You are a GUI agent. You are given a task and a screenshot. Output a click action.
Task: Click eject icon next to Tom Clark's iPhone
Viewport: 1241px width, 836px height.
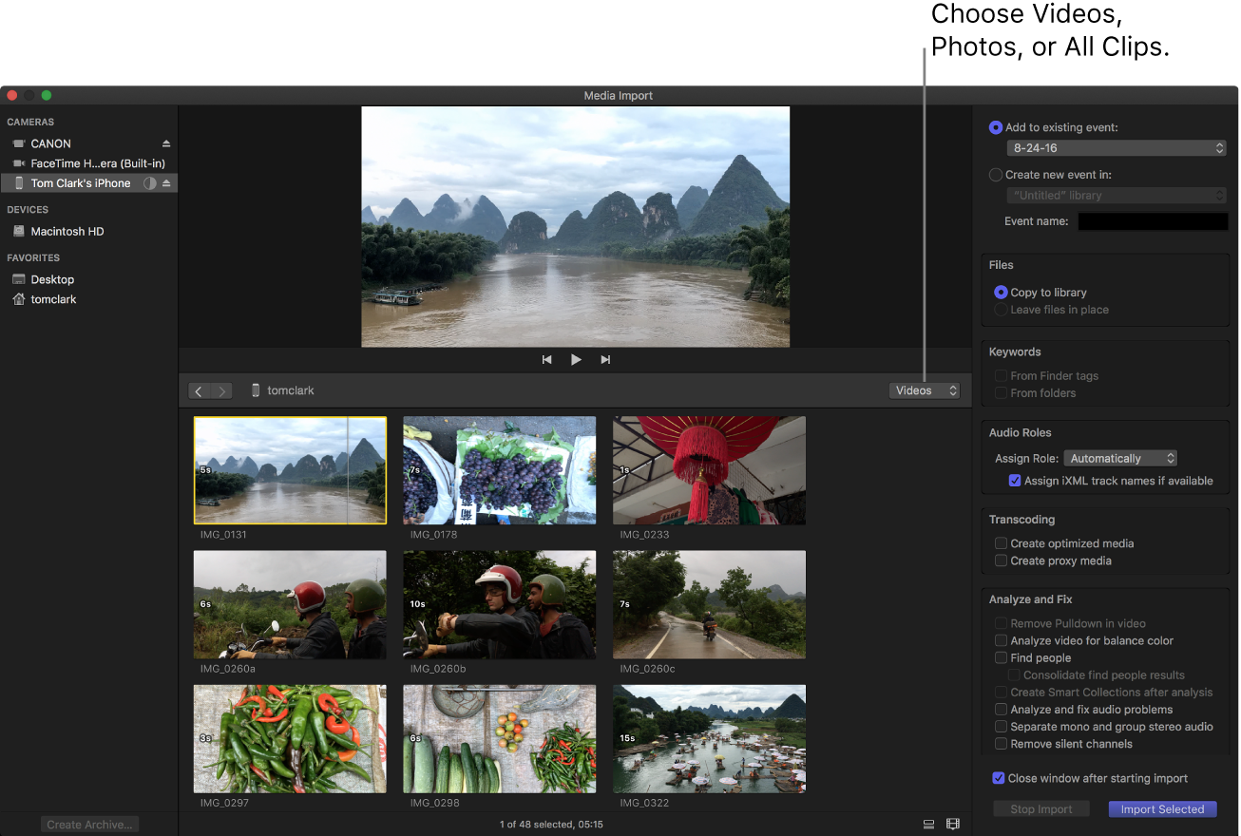pyautogui.click(x=166, y=183)
